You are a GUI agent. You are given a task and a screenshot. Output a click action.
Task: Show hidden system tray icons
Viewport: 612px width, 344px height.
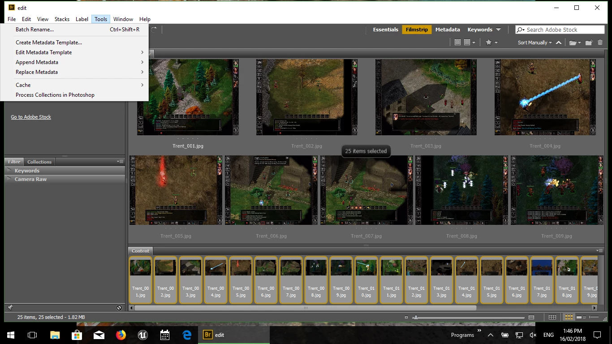[x=491, y=335]
